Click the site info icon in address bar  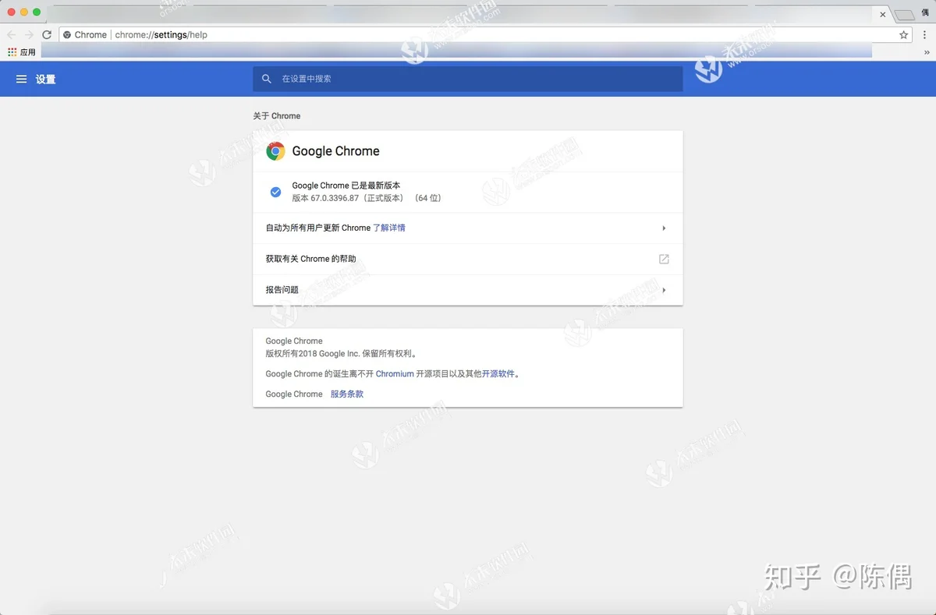point(67,35)
